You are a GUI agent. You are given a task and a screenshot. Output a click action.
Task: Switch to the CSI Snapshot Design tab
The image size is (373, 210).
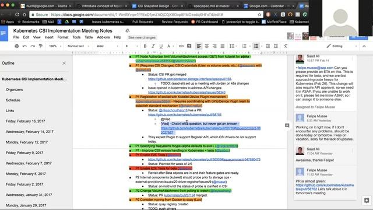point(157,6)
